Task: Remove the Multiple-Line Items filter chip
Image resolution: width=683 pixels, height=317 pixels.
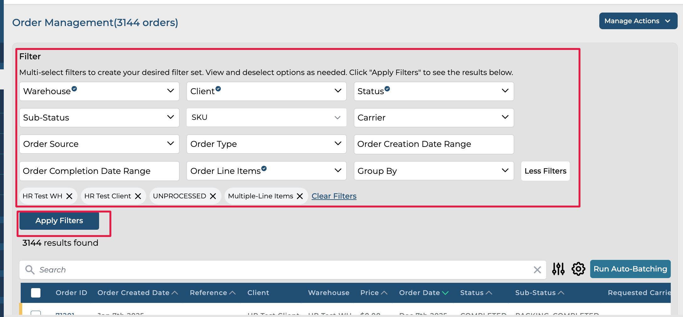Action: pos(300,196)
